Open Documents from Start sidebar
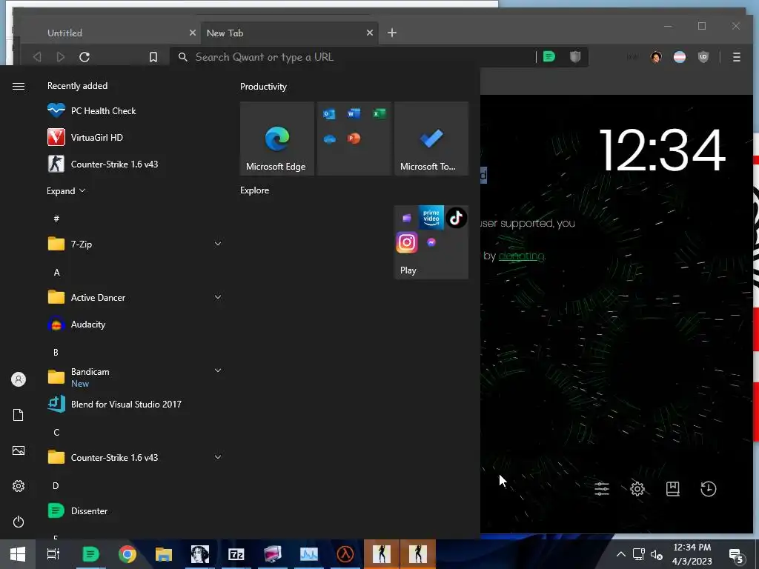The width and height of the screenshot is (759, 569). click(19, 415)
